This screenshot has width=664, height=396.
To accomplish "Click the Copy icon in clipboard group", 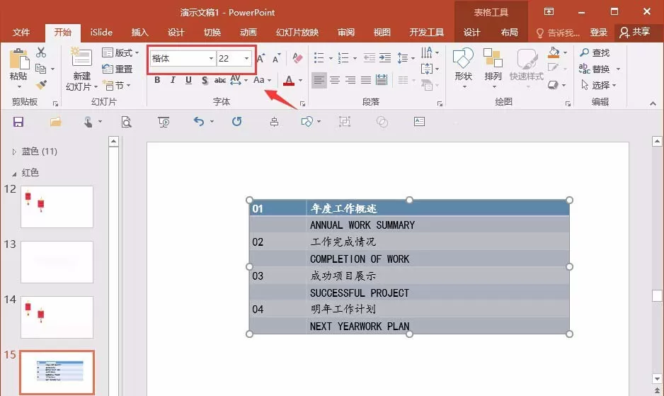I will [x=40, y=69].
